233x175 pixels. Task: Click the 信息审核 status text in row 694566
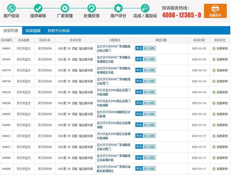click(x=222, y=158)
